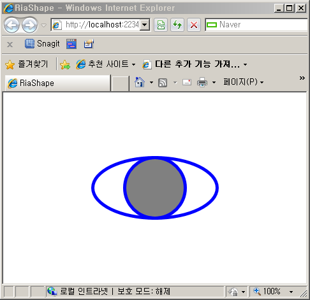Close the Snagit toolbar with the x
This screenshot has width=310, height=300.
click(10, 45)
